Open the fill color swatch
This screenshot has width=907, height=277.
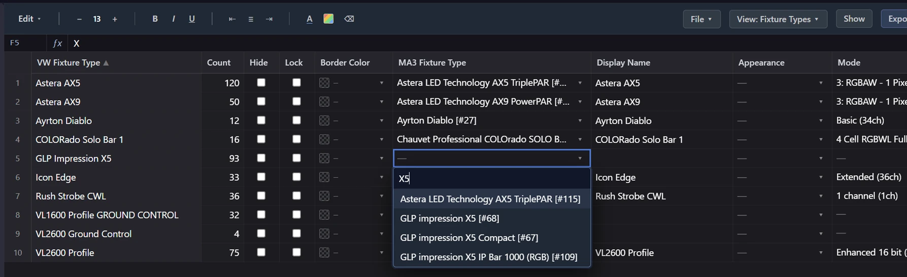point(328,19)
